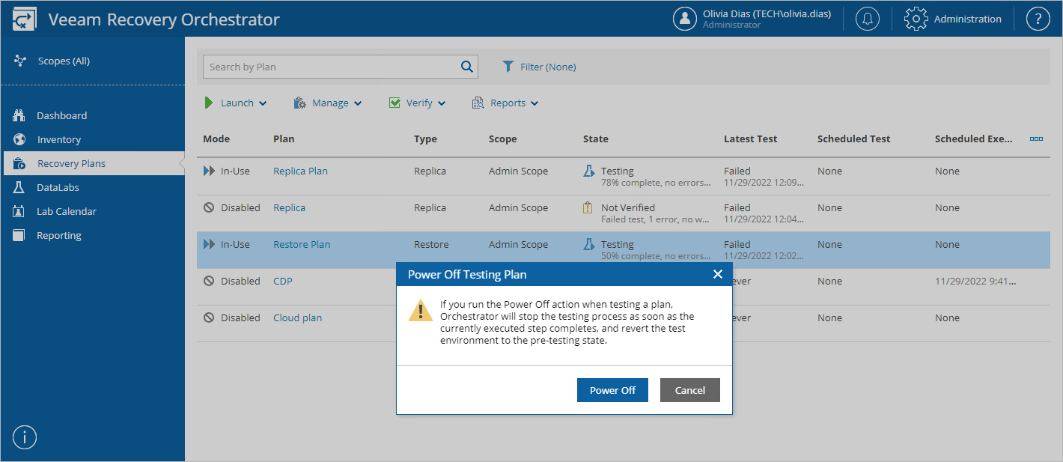Click the info icon in sidebar

click(25, 437)
